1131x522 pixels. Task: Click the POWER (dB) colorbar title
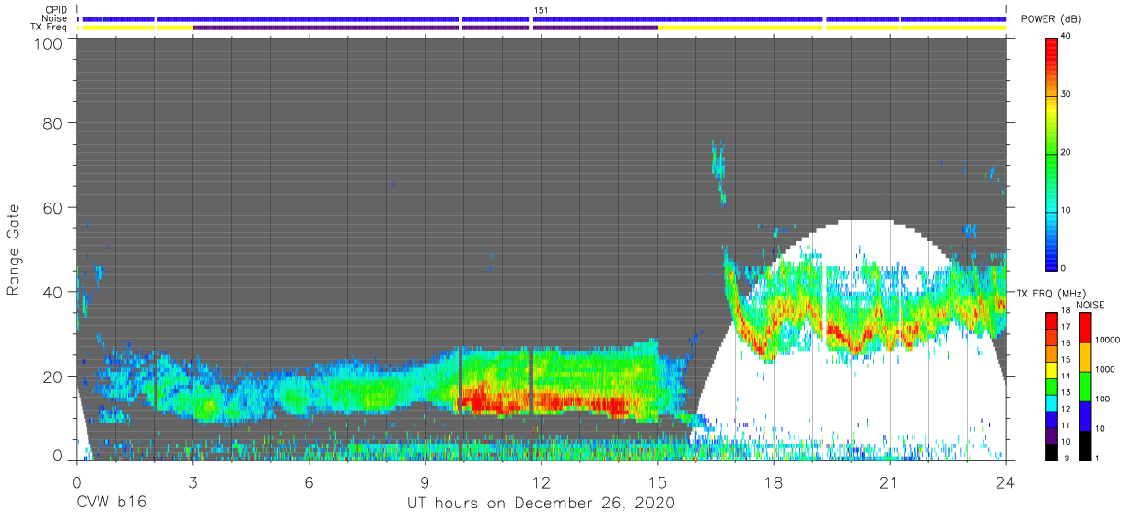(1051, 19)
